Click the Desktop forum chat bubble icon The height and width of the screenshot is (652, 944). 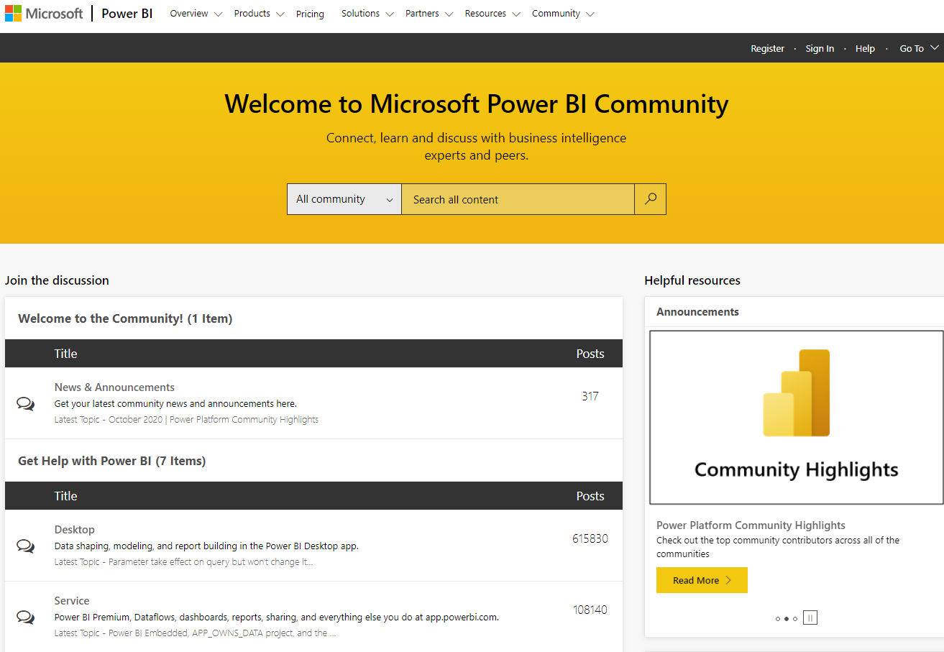25,546
